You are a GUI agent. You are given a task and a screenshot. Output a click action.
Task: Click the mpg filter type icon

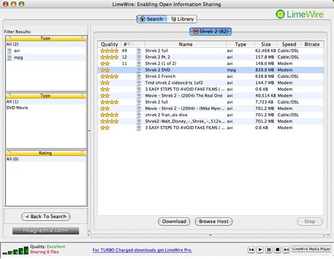coord(9,57)
